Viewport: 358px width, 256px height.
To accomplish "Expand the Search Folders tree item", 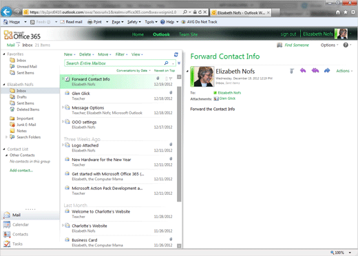I will click(x=6, y=137).
